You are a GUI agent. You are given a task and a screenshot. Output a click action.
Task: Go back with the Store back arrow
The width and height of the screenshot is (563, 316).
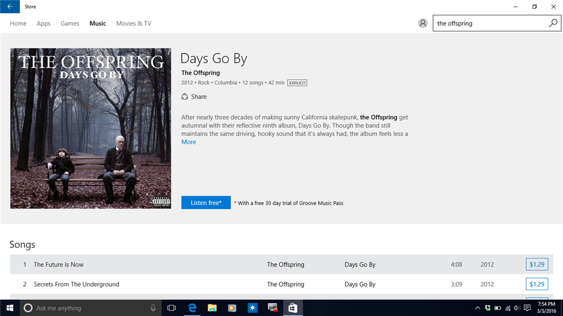10,7
